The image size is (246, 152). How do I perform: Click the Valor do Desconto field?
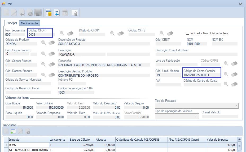tap(107, 108)
